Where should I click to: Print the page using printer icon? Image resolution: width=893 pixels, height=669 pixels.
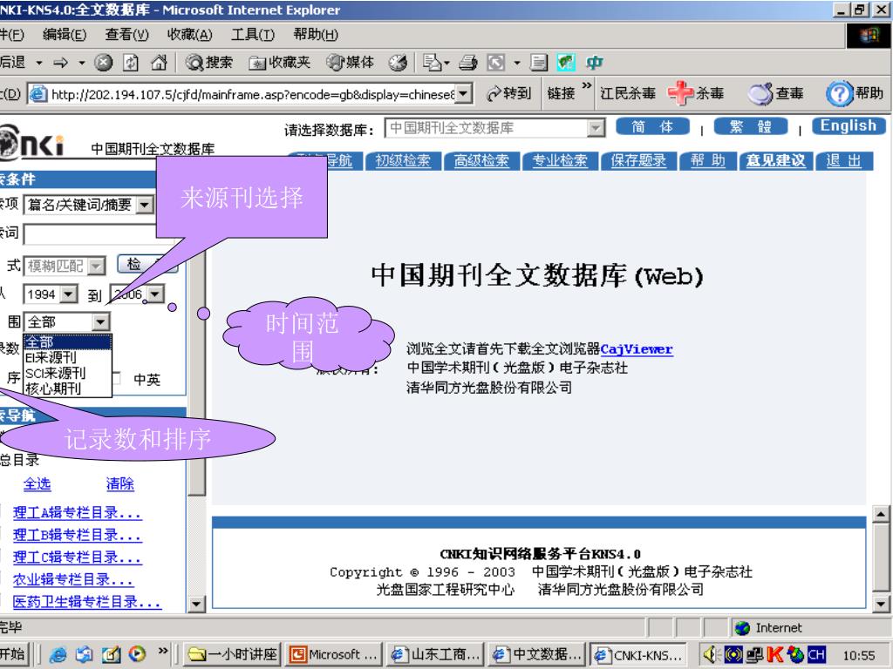click(x=468, y=63)
